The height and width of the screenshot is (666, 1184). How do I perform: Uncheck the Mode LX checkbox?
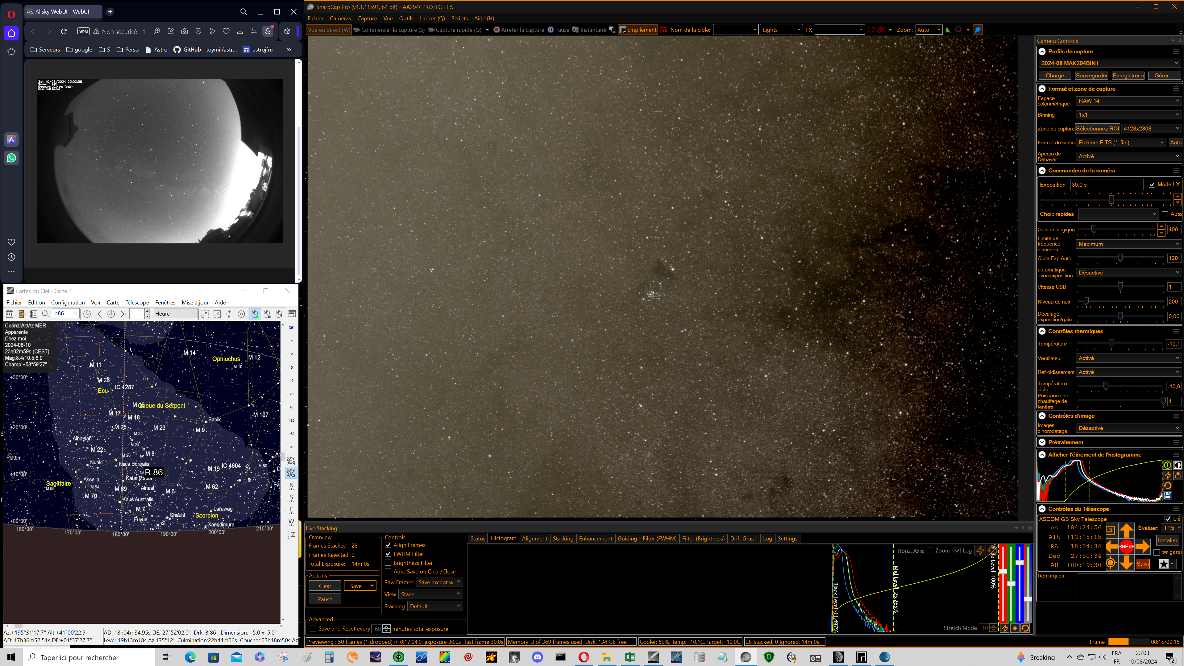[x=1152, y=184]
